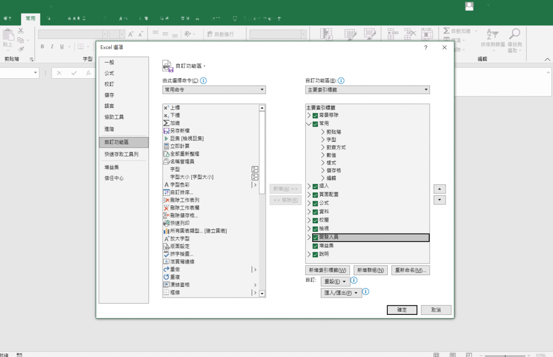The image size is (553, 357).
Task: Open the 一般 options category
Action: point(124,63)
